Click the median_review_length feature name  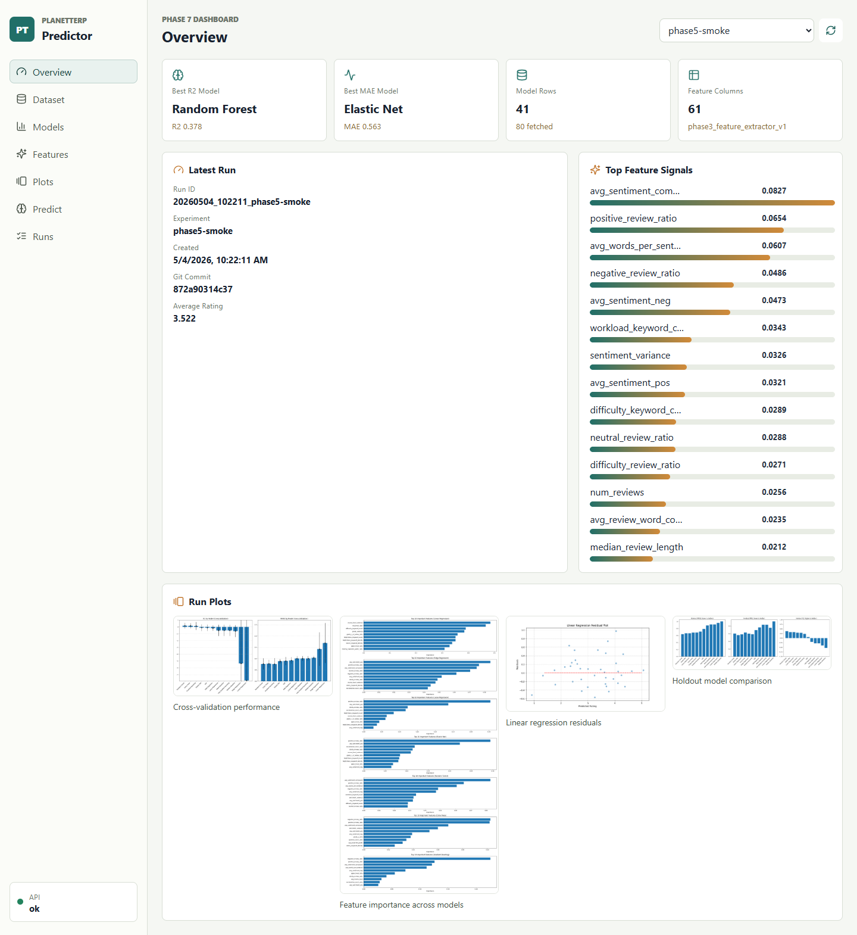[636, 547]
